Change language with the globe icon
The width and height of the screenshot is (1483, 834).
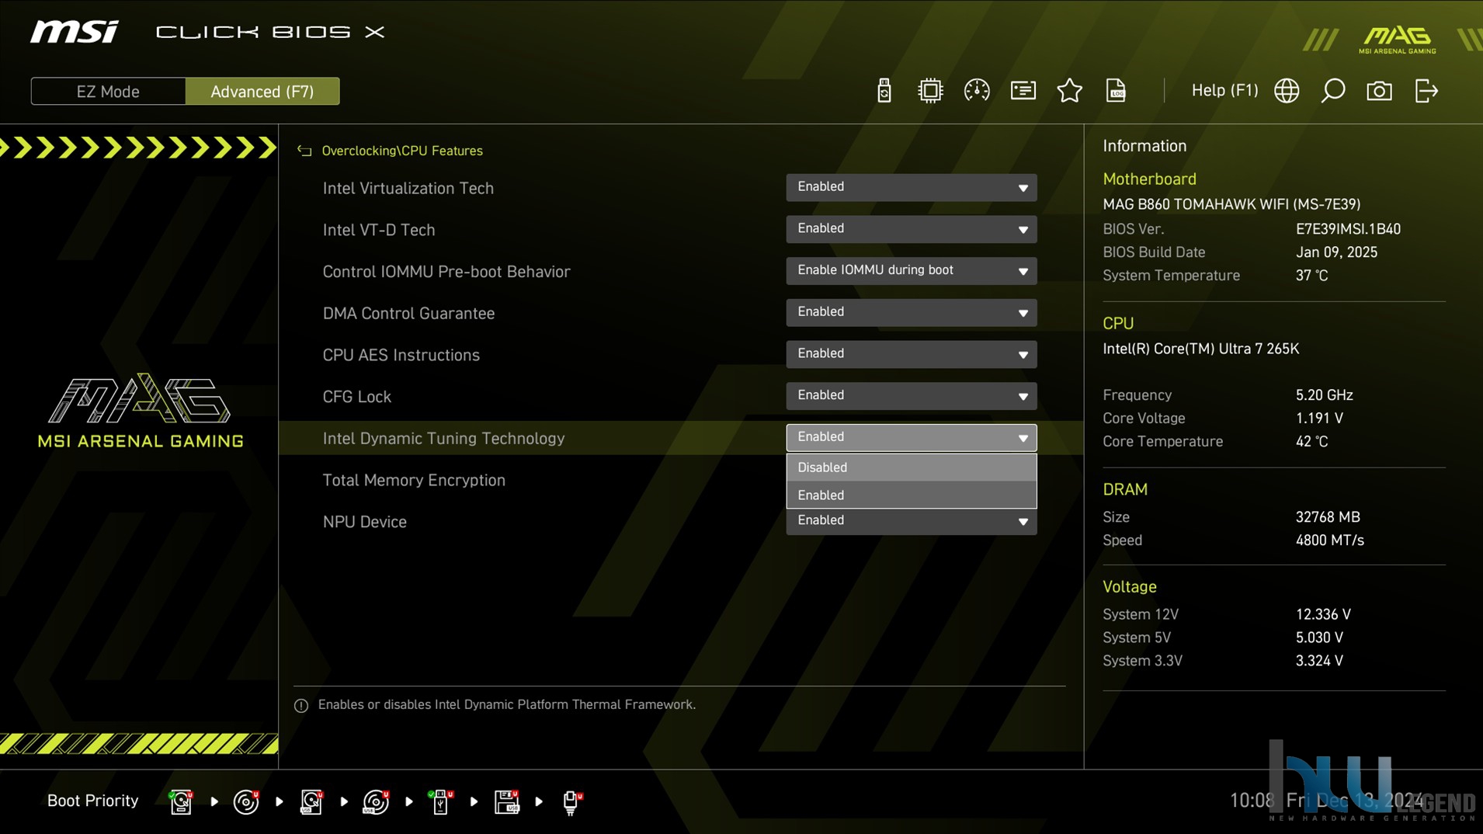(1287, 91)
